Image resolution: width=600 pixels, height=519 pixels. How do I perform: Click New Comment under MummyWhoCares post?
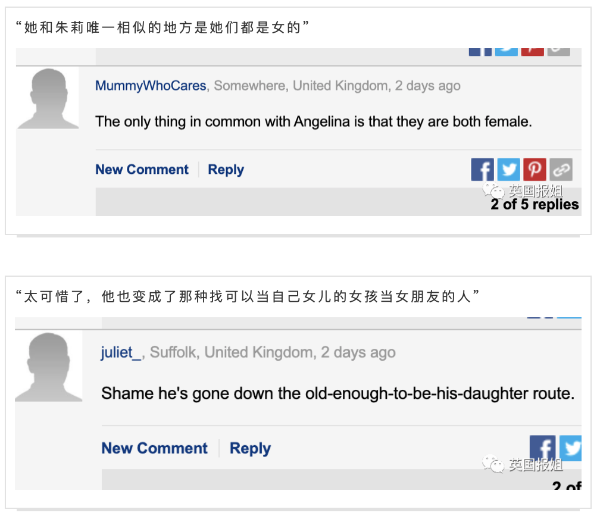coord(142,170)
